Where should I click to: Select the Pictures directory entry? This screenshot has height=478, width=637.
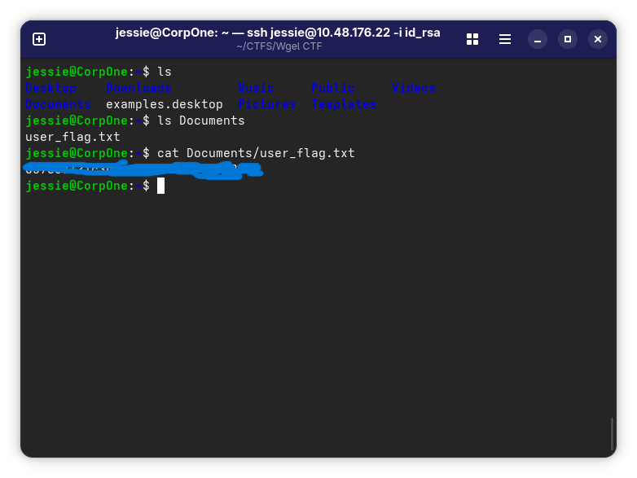(x=267, y=104)
